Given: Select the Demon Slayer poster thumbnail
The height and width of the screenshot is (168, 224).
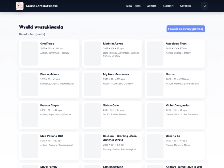Looking at the screenshot, I should 30,115.
